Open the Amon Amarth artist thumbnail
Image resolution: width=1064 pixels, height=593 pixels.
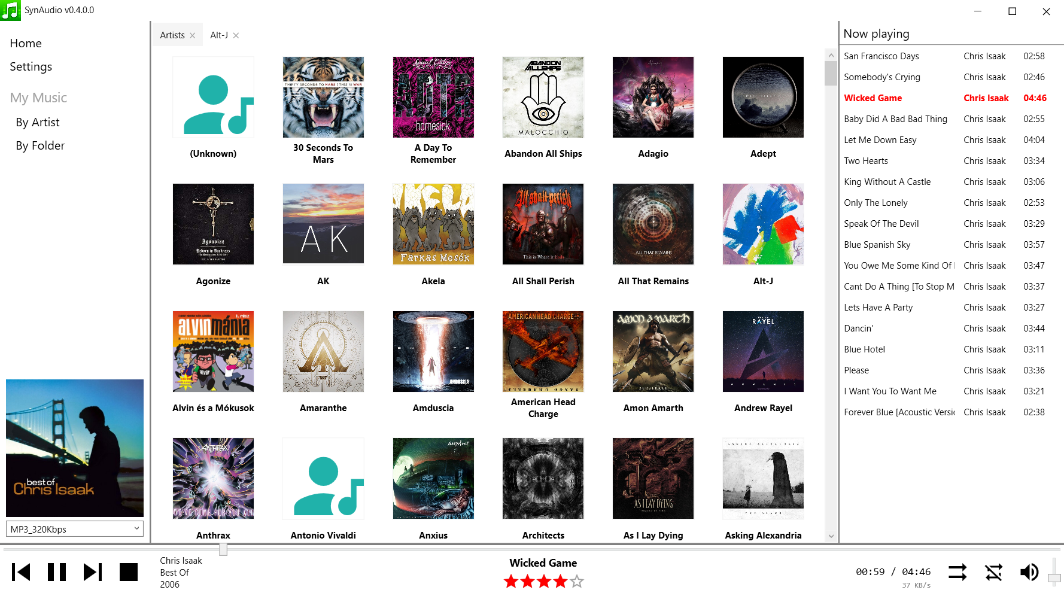pos(653,351)
